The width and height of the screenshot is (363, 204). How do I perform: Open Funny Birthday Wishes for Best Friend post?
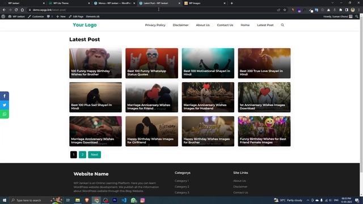[264, 131]
